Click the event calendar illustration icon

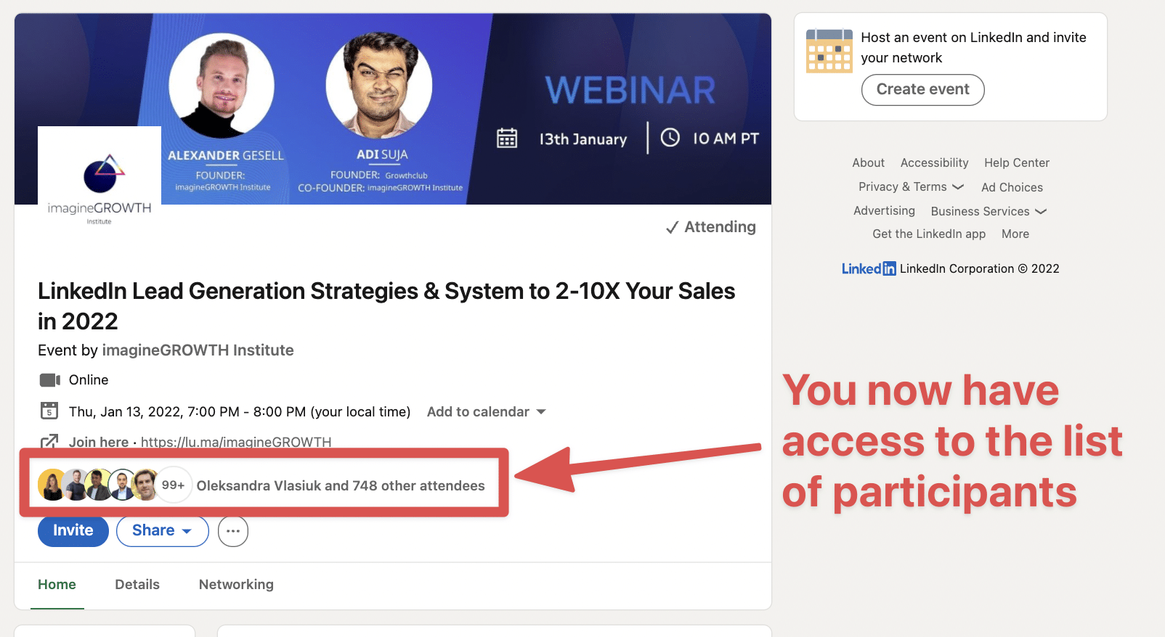(x=829, y=51)
